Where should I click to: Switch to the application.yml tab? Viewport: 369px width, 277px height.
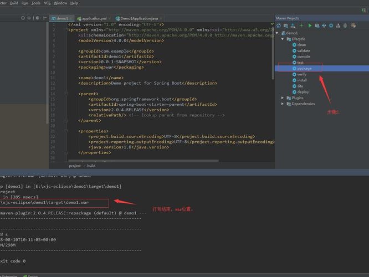pos(94,18)
